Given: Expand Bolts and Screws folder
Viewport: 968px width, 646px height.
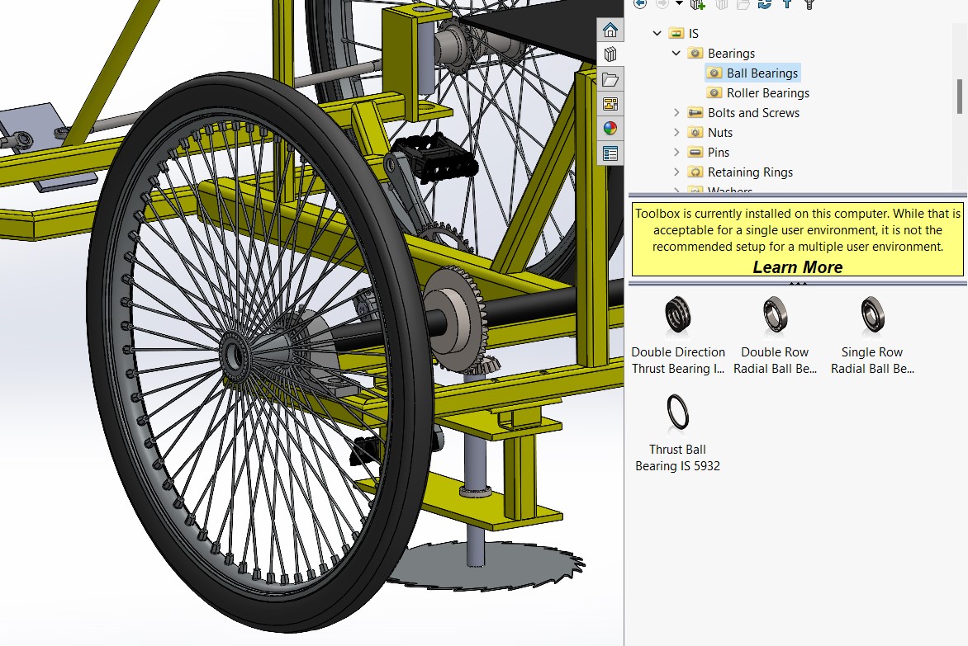Looking at the screenshot, I should [x=676, y=112].
